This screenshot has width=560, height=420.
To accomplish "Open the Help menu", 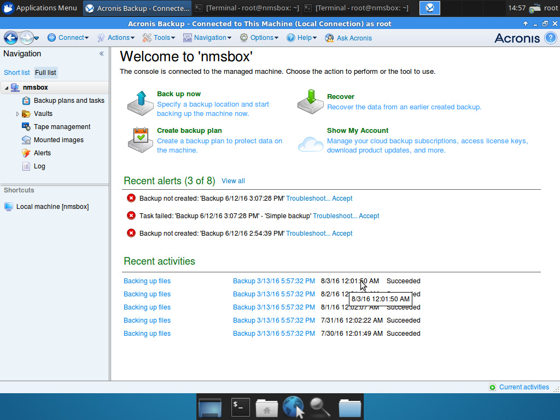I will [x=301, y=38].
